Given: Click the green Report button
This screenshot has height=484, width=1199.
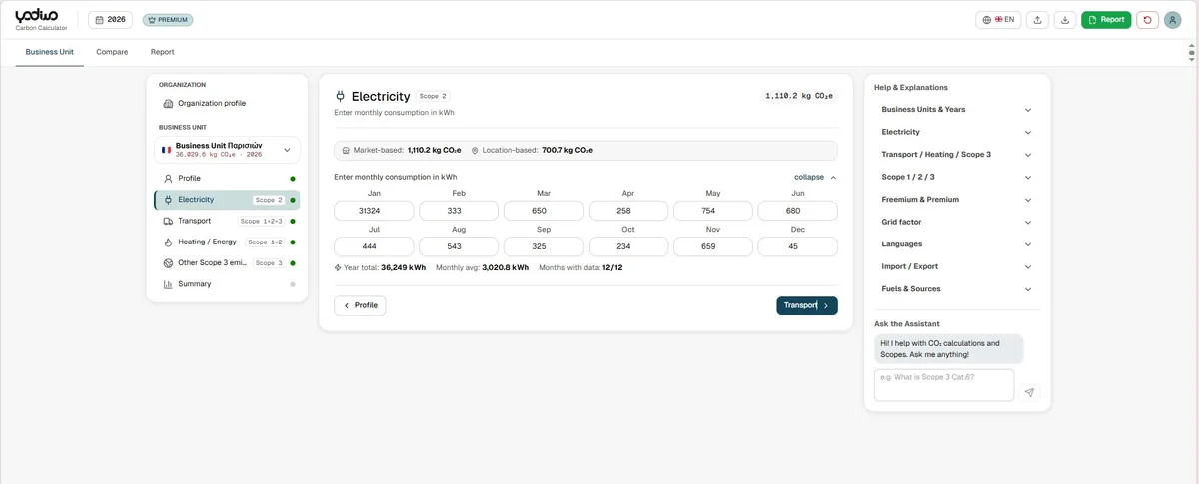Looking at the screenshot, I should coord(1106,19).
